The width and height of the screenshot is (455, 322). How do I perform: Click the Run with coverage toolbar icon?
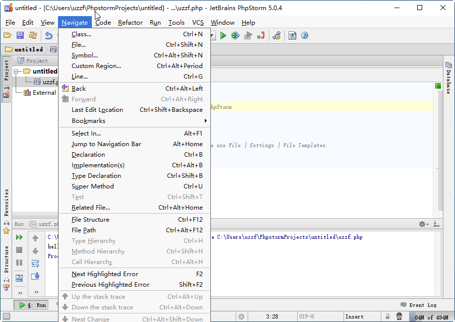pos(248,35)
